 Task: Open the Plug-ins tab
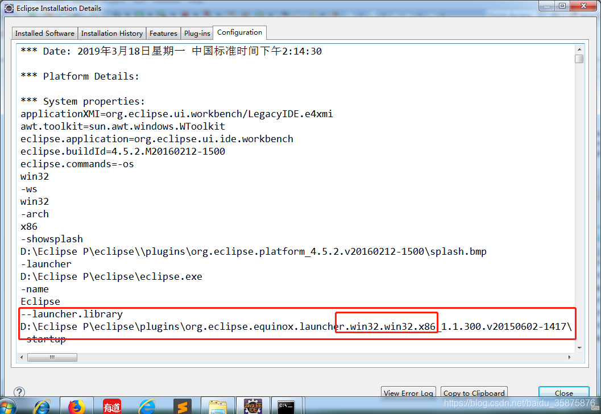pyautogui.click(x=197, y=34)
